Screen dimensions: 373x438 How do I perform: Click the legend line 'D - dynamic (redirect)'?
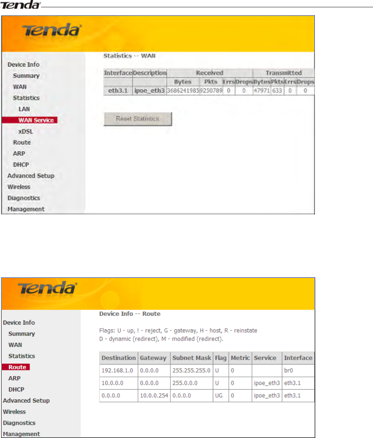(161, 339)
